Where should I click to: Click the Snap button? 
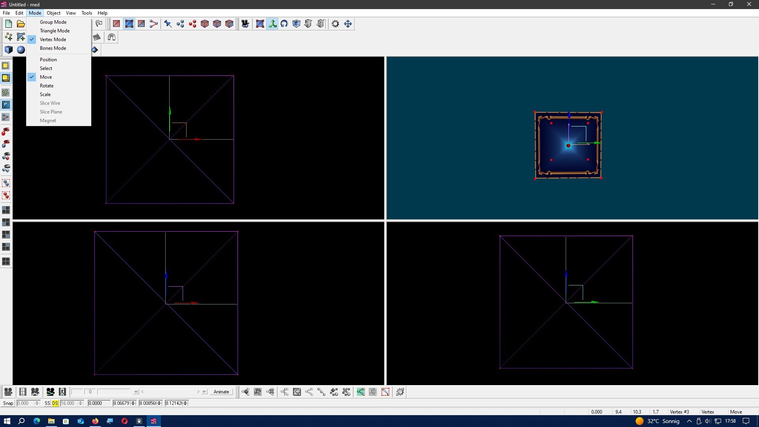[8, 403]
